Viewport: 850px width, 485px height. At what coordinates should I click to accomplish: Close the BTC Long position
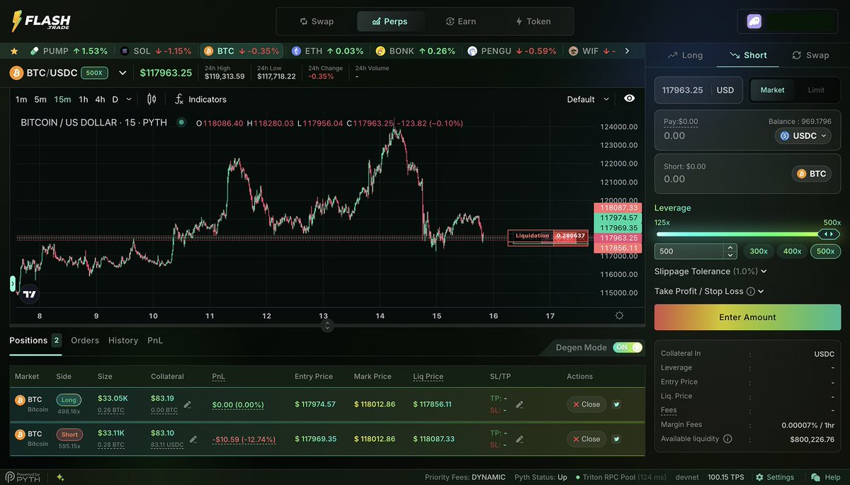tap(586, 404)
